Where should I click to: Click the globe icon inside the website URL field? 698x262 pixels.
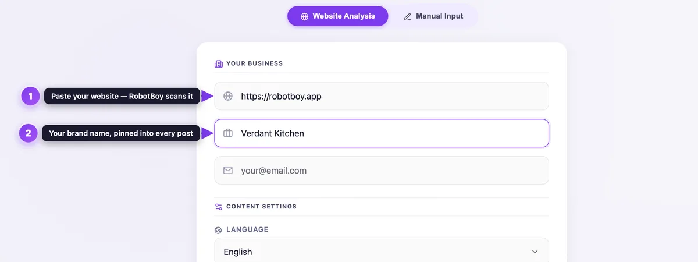(228, 96)
